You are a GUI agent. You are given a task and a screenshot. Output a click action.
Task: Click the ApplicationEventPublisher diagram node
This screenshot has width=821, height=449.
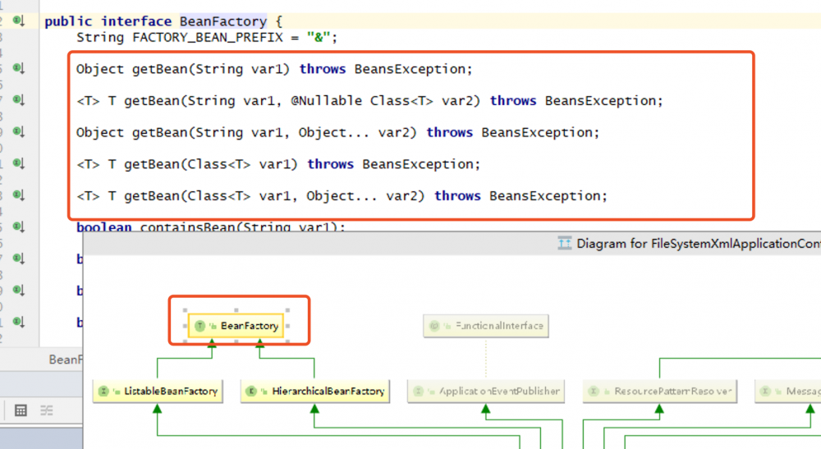click(x=486, y=391)
